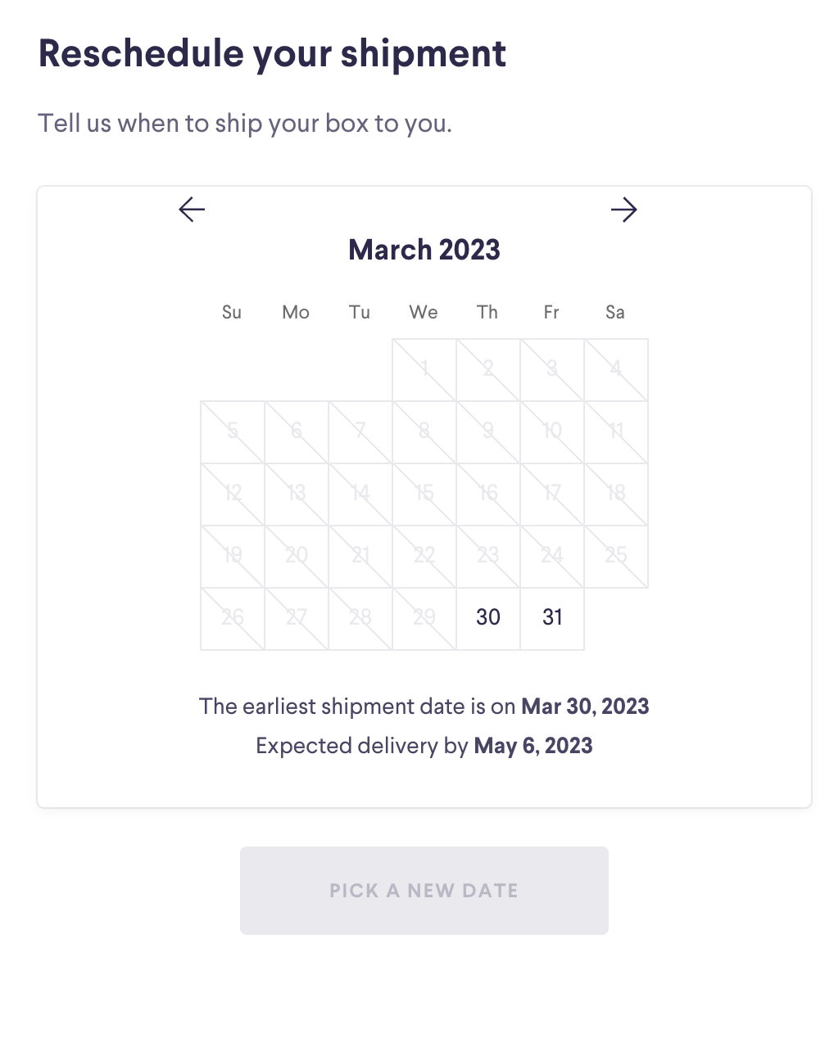Click the unavailable March 8 date
Screen dimensions: 834x1043
pos(424,431)
